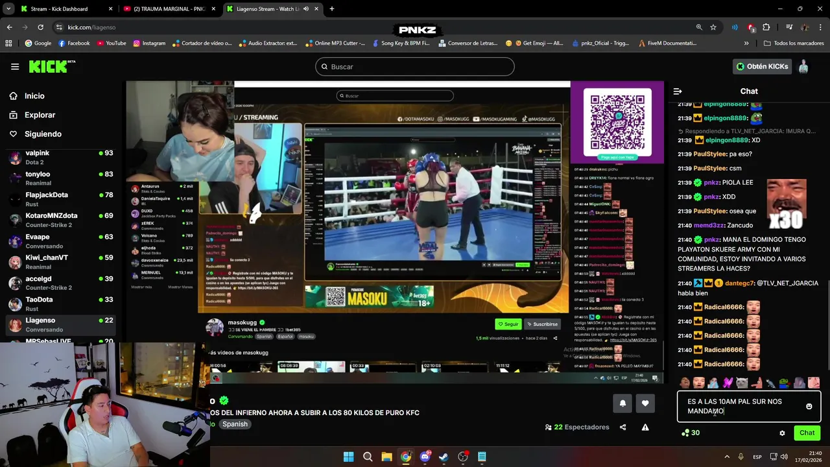Screen dimensions: 830x467
Task: Send message with green Chat button
Action: tap(807, 433)
